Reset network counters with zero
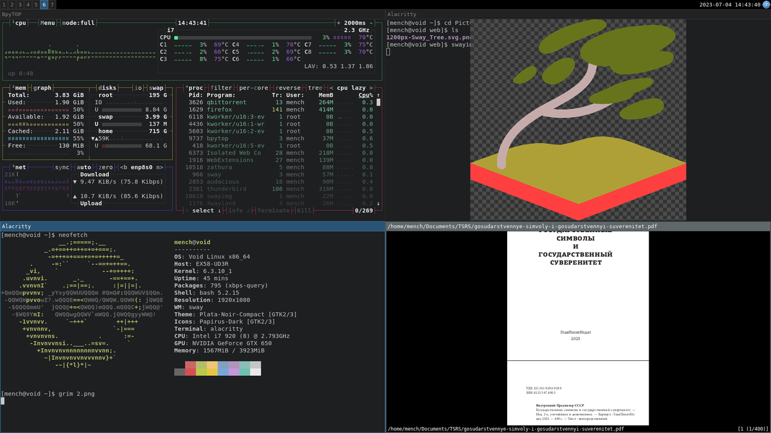Viewport: 771px width, 433px height. pyautogui.click(x=105, y=167)
